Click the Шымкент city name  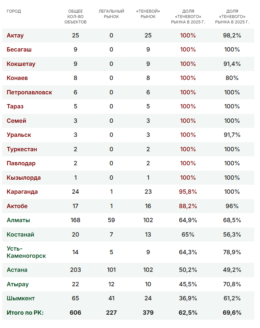coord(21,298)
